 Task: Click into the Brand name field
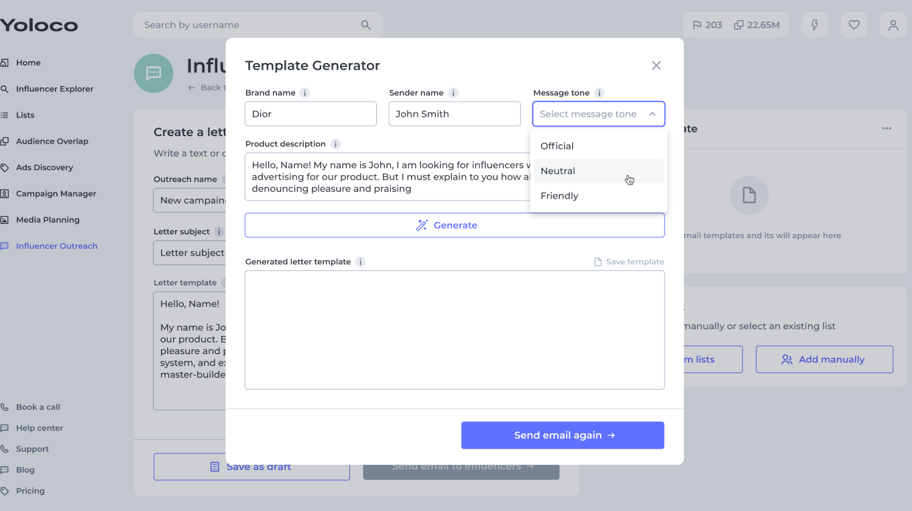coord(310,114)
